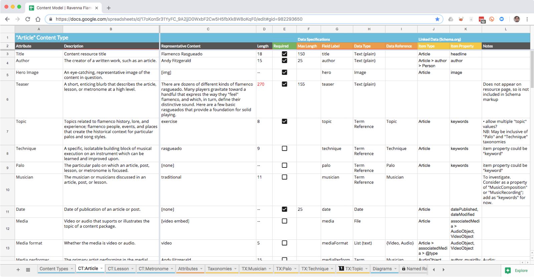Select the "Andy Fitzgerald" cell in row 4

[208, 63]
